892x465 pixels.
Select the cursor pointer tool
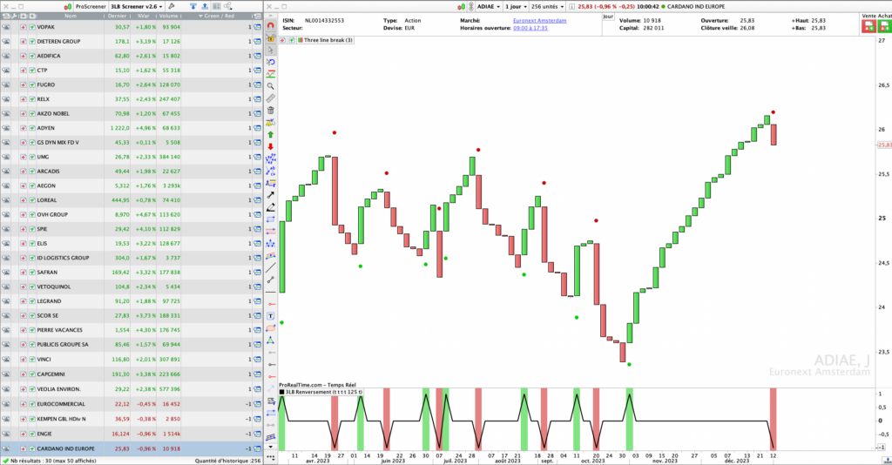coord(271,50)
